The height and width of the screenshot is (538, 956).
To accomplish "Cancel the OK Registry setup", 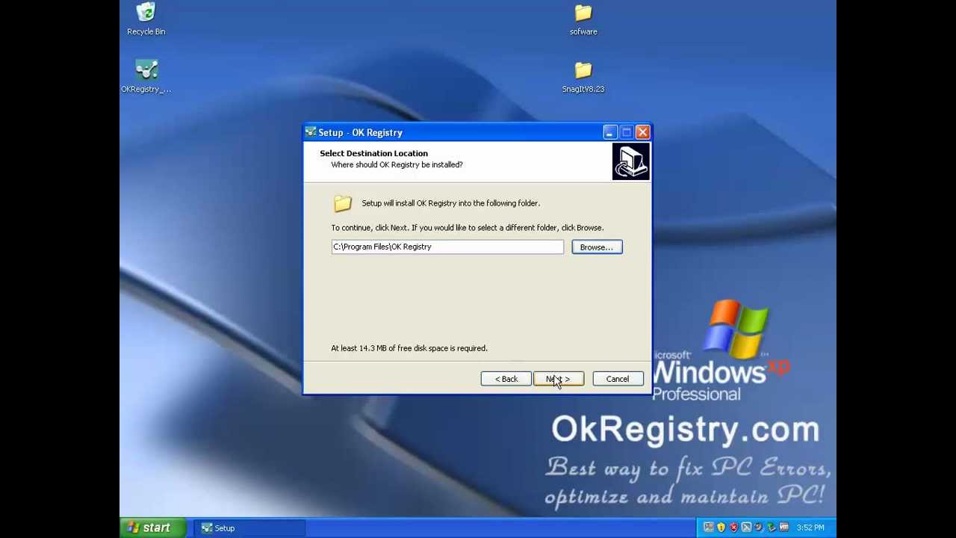I will [618, 379].
